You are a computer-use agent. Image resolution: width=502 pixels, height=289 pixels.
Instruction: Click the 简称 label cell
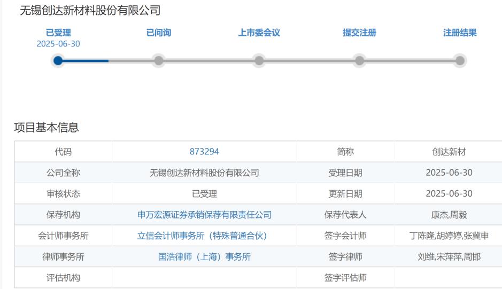345,152
